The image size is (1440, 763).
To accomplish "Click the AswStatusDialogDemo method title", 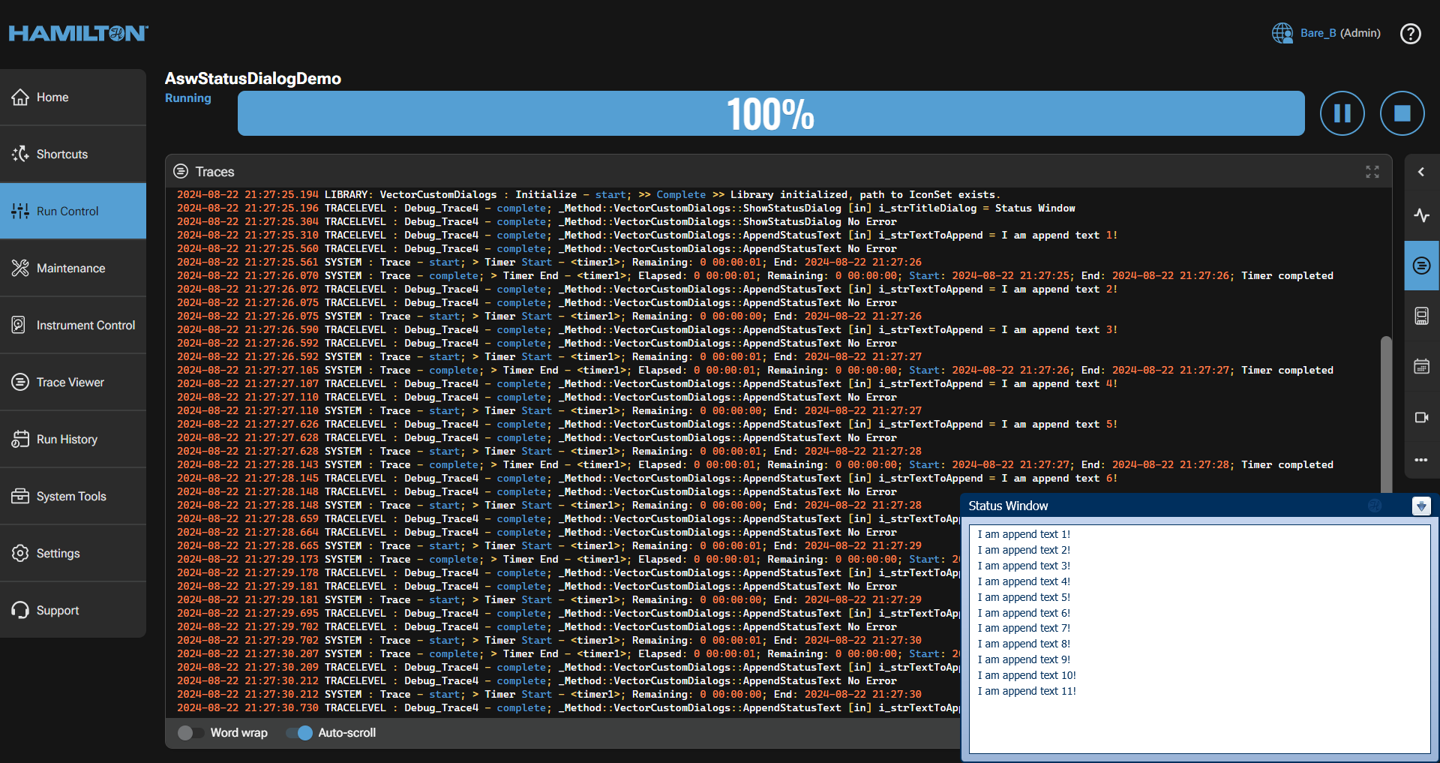I will click(x=253, y=79).
